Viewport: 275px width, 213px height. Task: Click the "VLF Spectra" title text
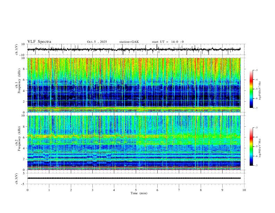pyautogui.click(x=39, y=42)
